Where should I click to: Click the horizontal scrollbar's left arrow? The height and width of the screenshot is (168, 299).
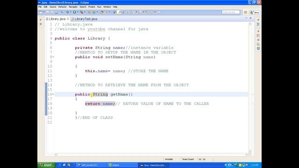click(x=56, y=154)
